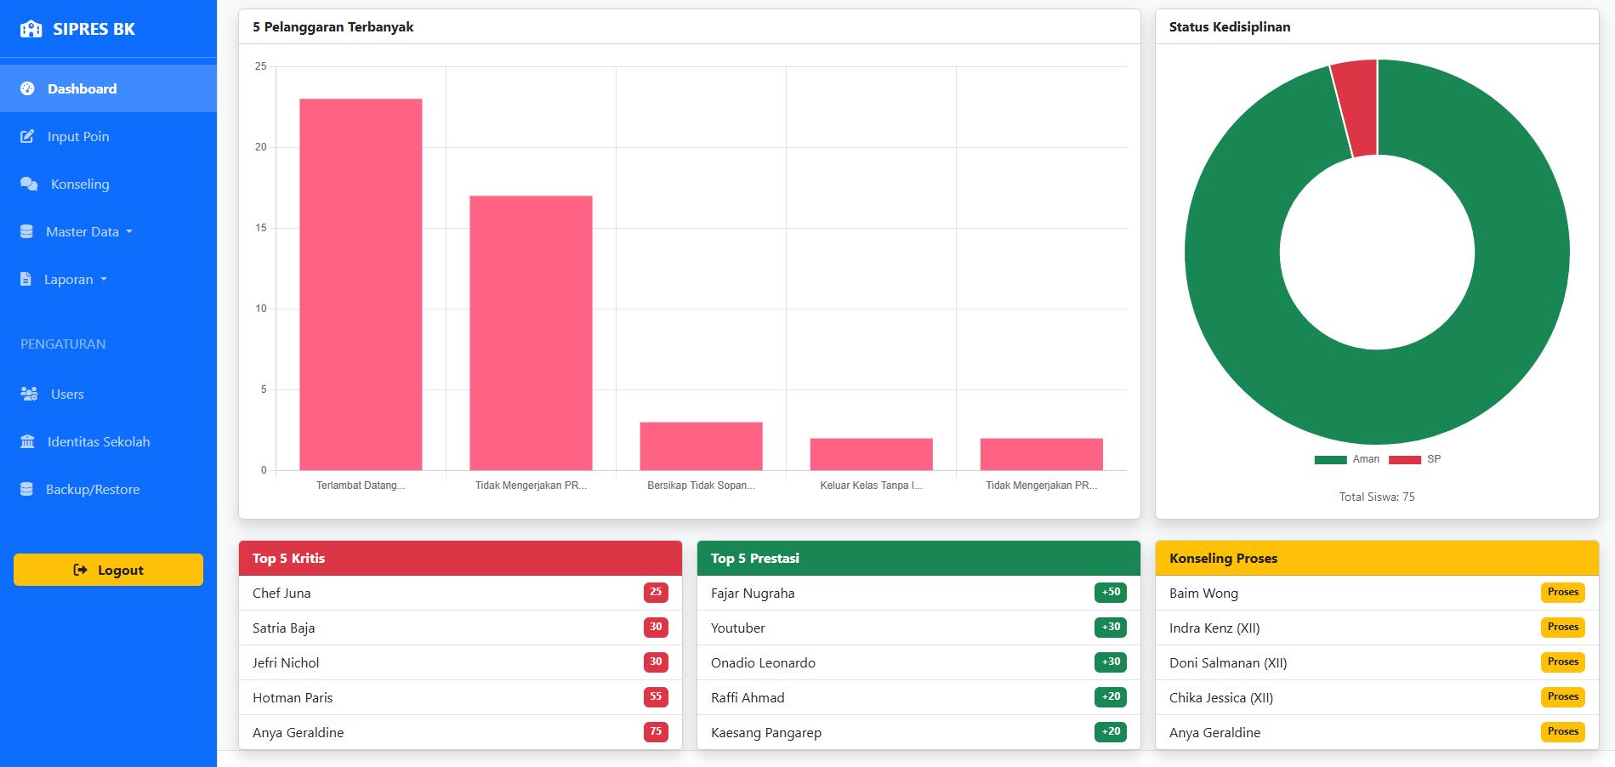The image size is (1615, 767).
Task: Open the Input Poin page
Action: [78, 136]
